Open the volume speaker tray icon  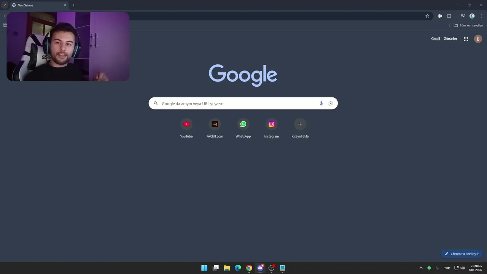(x=463, y=268)
